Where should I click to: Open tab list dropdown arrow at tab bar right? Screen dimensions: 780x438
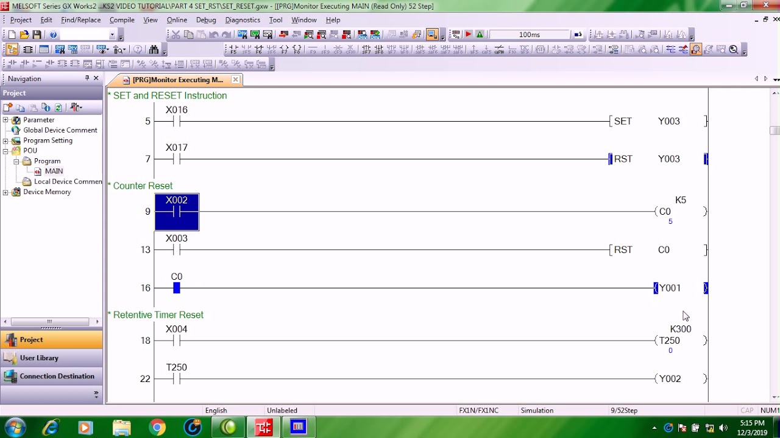(776, 79)
